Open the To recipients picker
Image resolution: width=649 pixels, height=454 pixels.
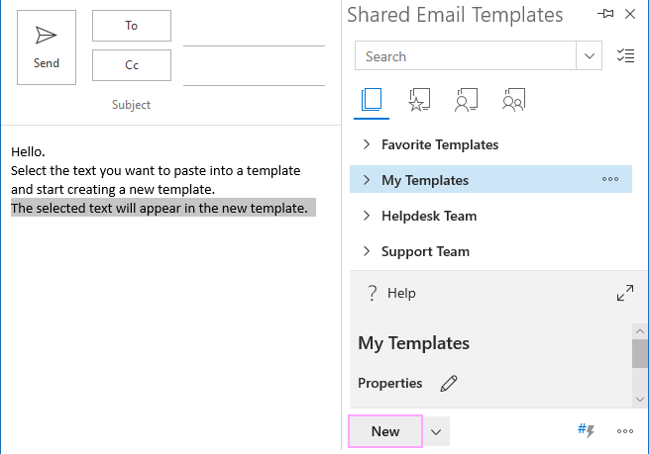coord(132,26)
